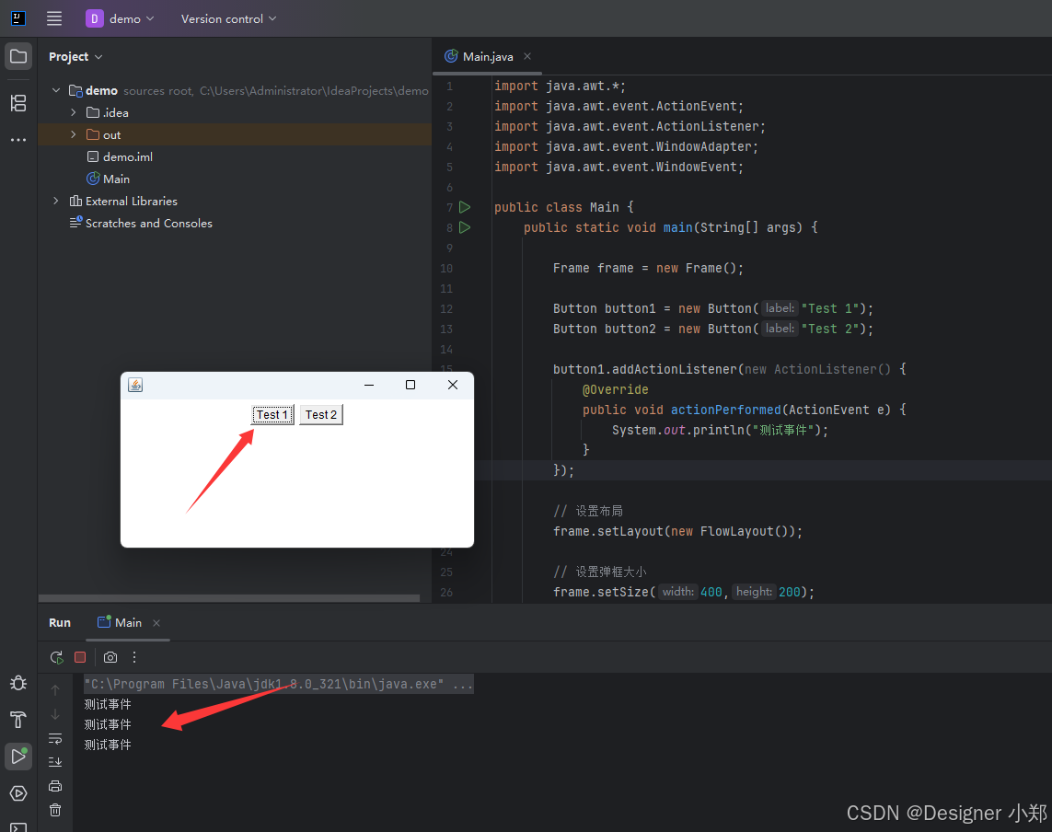Click the width hint before 400
Viewport: 1052px width, 832px height.
coord(677,592)
